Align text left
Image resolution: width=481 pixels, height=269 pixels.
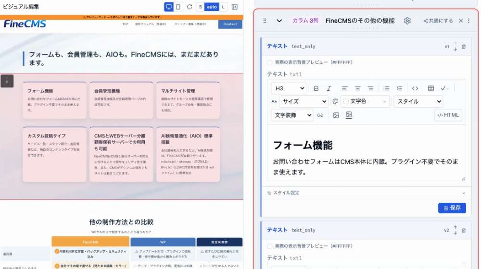click(344, 88)
